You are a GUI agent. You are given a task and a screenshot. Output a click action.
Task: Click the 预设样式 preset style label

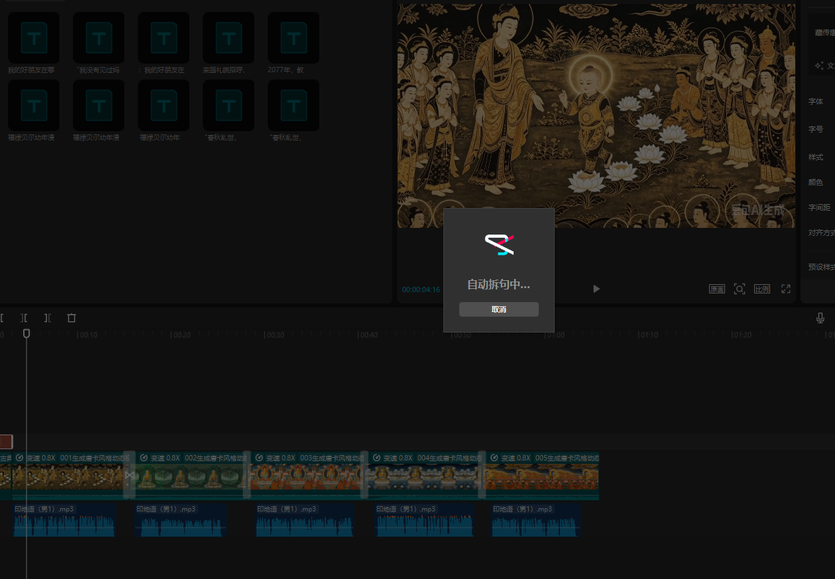pyautogui.click(x=822, y=267)
